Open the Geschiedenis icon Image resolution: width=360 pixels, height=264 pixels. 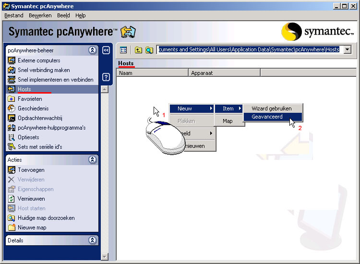(12, 108)
